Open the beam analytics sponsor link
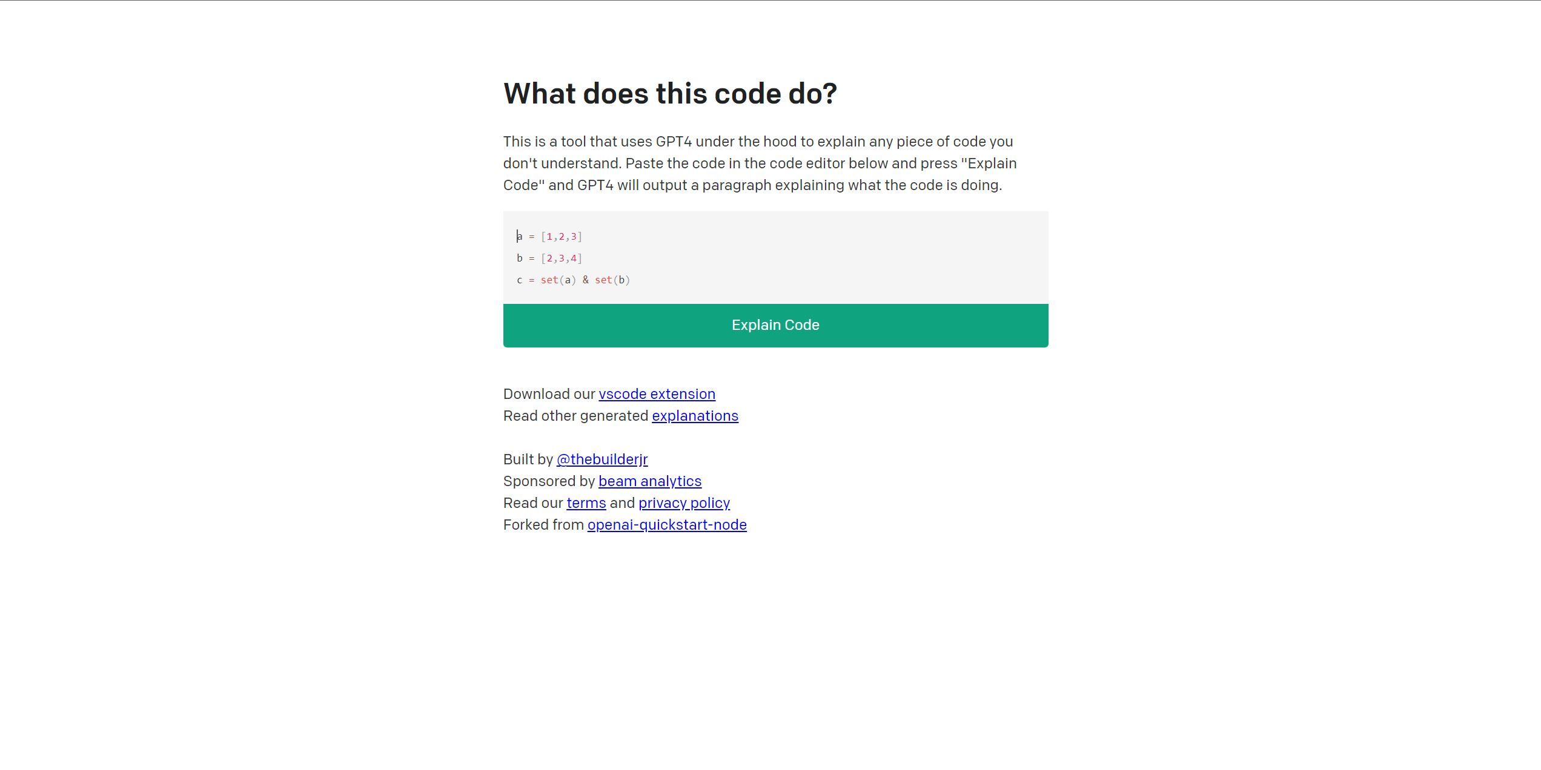Screen dimensions: 1541x770 pyautogui.click(x=650, y=481)
